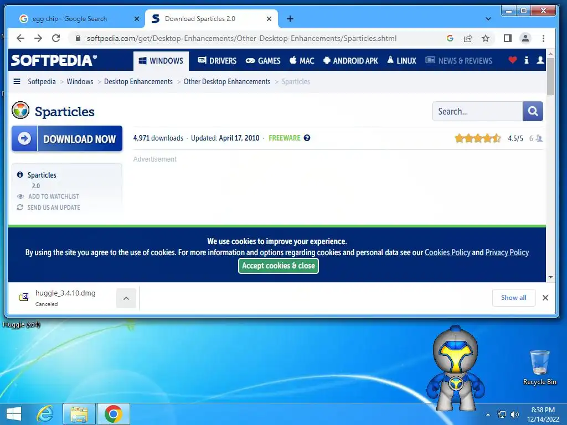Open the Windows Start button

(13, 414)
